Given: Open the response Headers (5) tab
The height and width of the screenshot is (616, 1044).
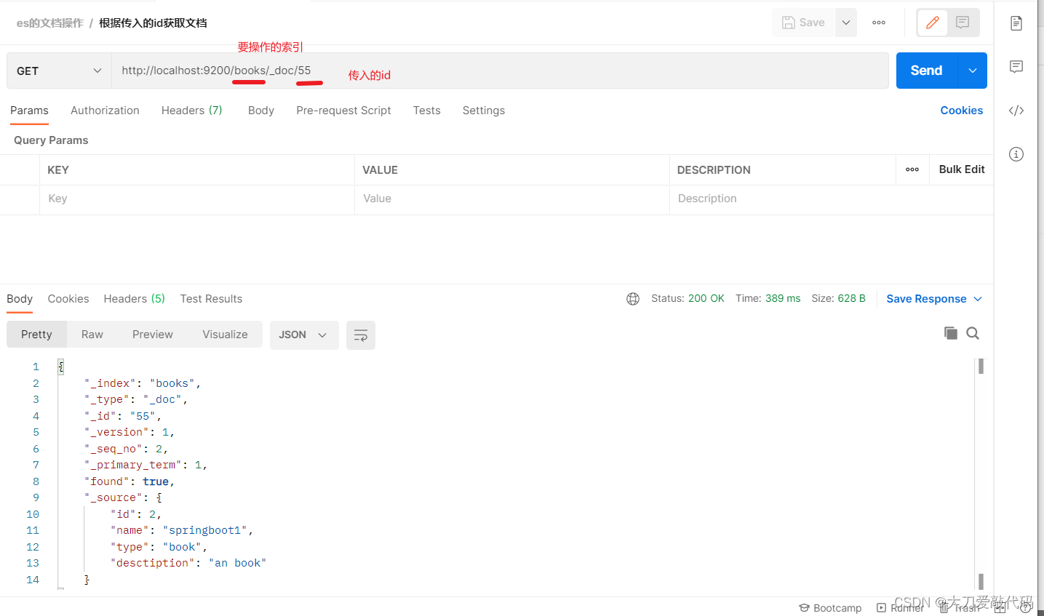Looking at the screenshot, I should [135, 299].
